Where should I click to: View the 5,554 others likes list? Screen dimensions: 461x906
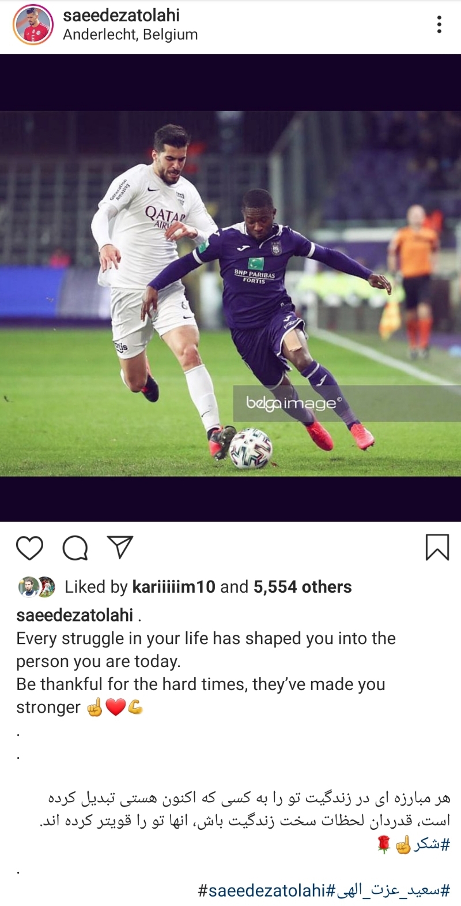tap(303, 587)
